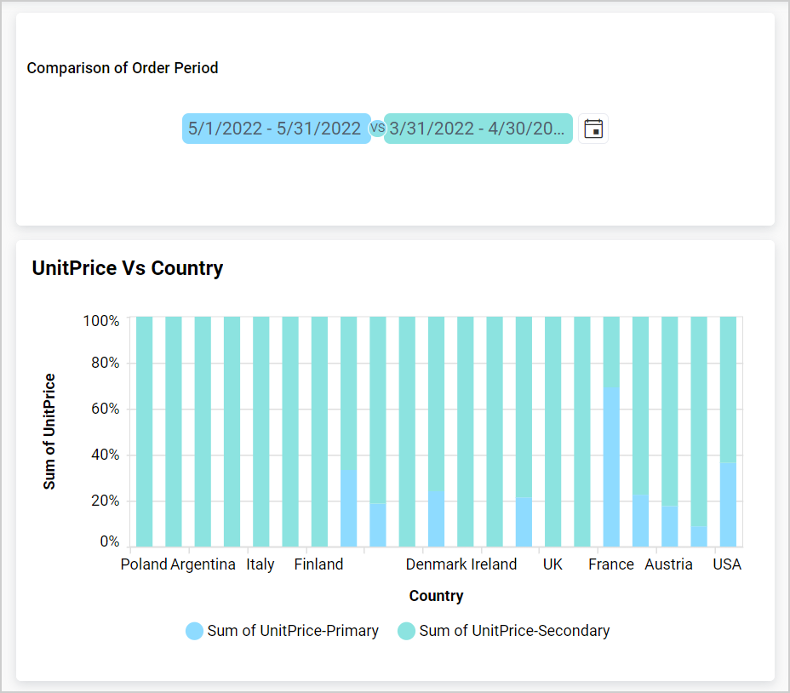Viewport: 790px width, 693px height.
Task: Hide the Primary series via its legend entry
Action: pyautogui.click(x=282, y=631)
